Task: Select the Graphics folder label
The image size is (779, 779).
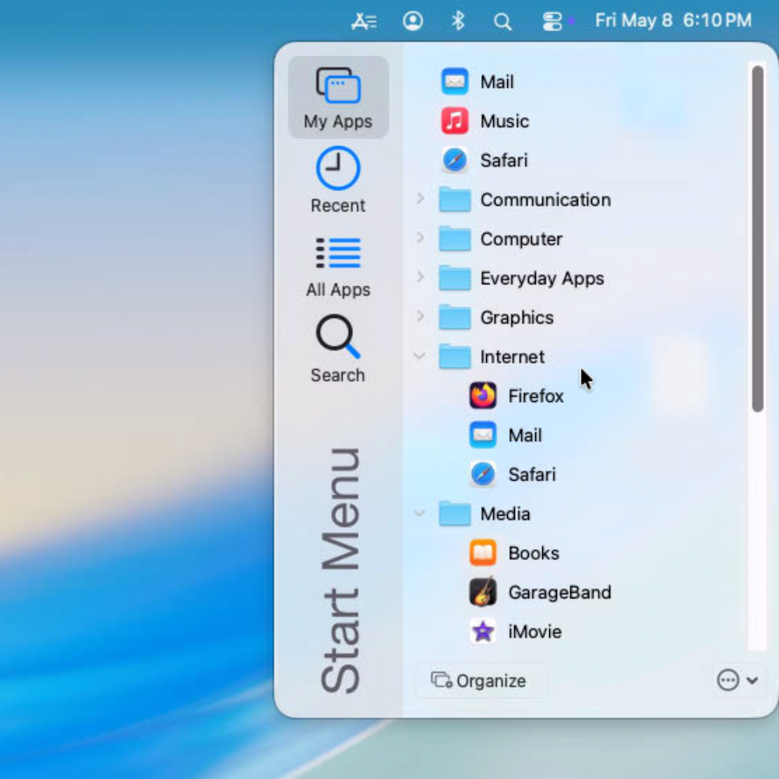Action: [516, 318]
